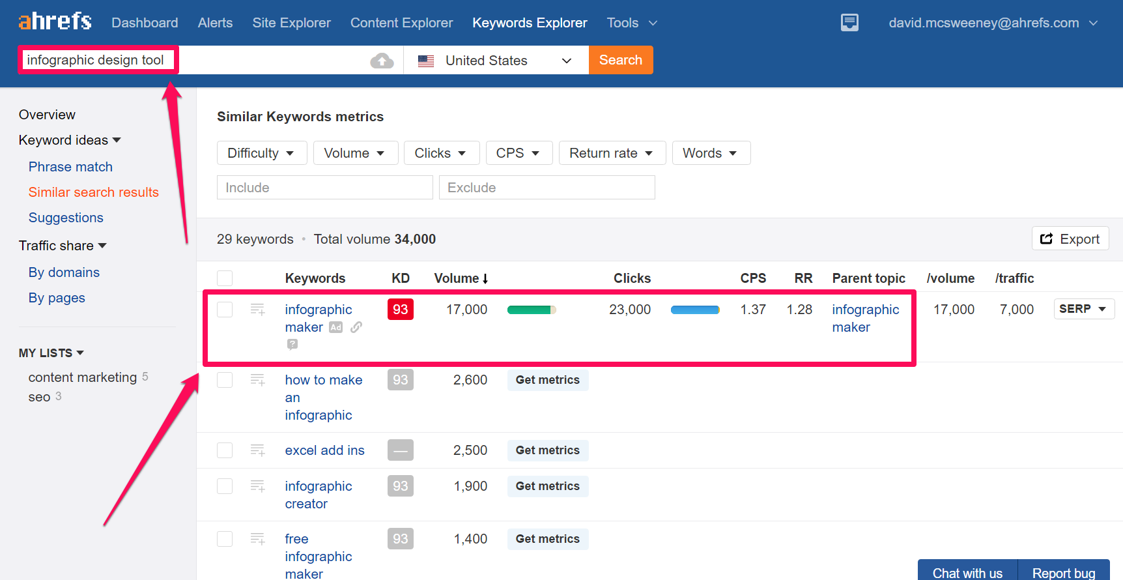Open the SERP dropdown for infographic maker
The width and height of the screenshot is (1123, 580).
click(x=1084, y=309)
